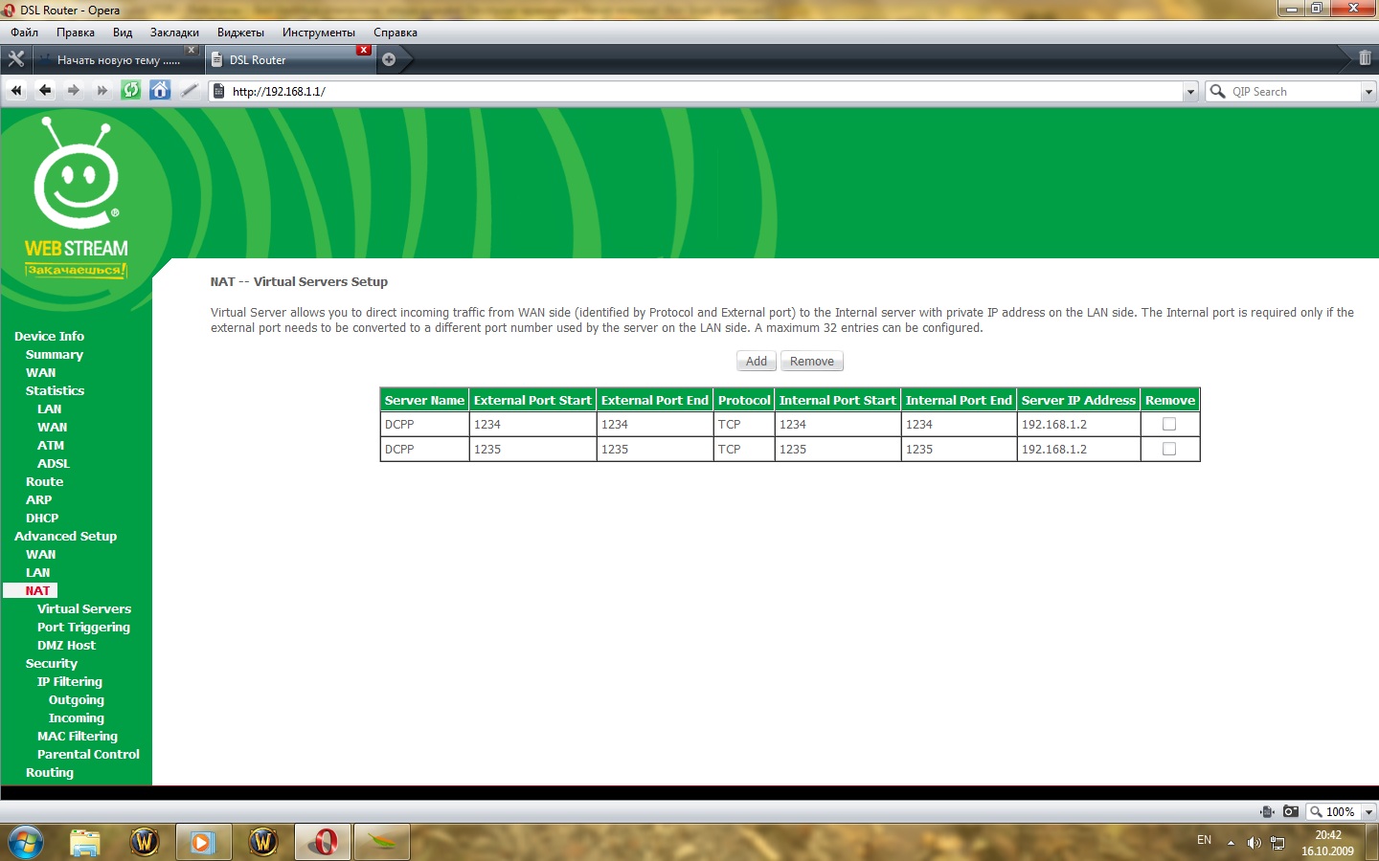Viewport: 1379px width, 861px height.
Task: Click the Fit to Width status icon
Action: coord(1267,811)
